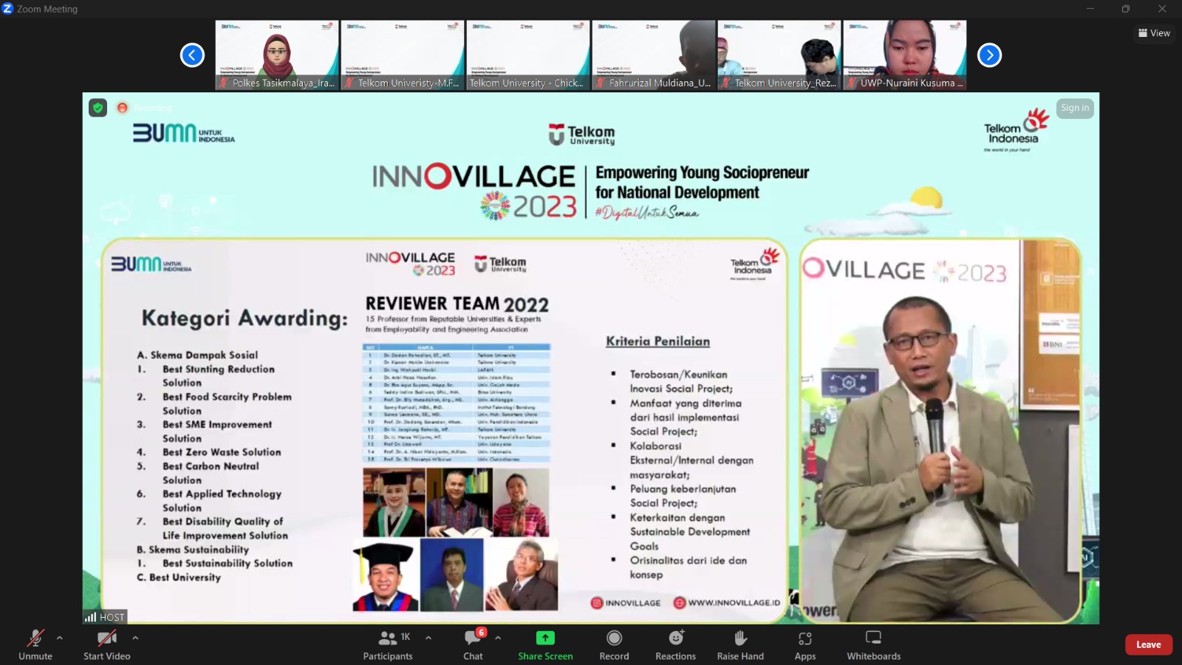Raise Hand in the meeting
Screen dimensions: 1182x665
tap(740, 644)
